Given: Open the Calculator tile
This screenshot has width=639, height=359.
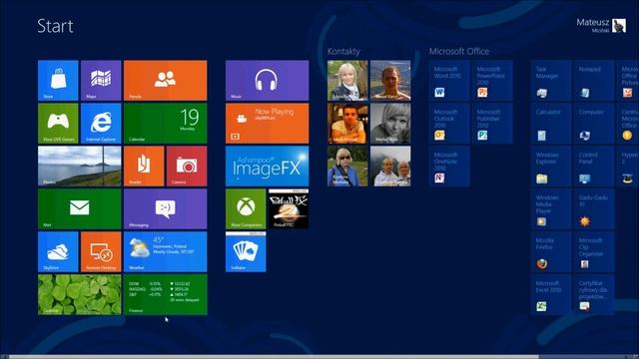Looking at the screenshot, I should tap(551, 124).
